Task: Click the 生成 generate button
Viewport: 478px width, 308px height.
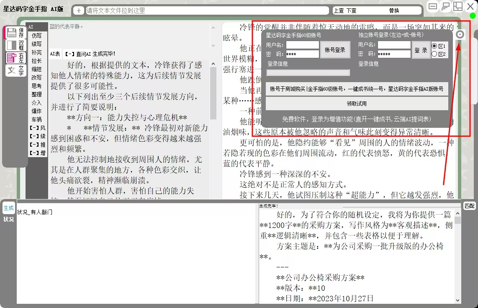Action: 8,208
